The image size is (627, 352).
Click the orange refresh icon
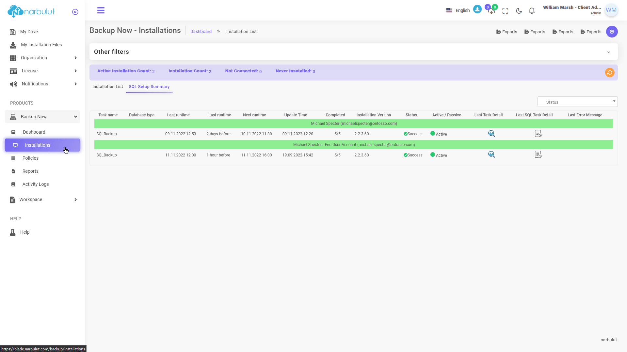(x=610, y=72)
